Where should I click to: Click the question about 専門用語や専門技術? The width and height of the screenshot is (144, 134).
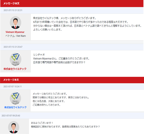point(59,62)
